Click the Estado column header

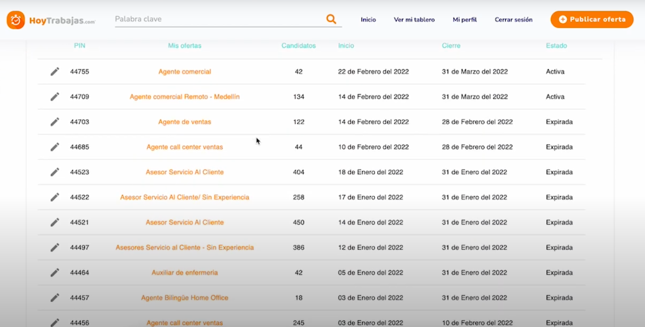pyautogui.click(x=556, y=46)
